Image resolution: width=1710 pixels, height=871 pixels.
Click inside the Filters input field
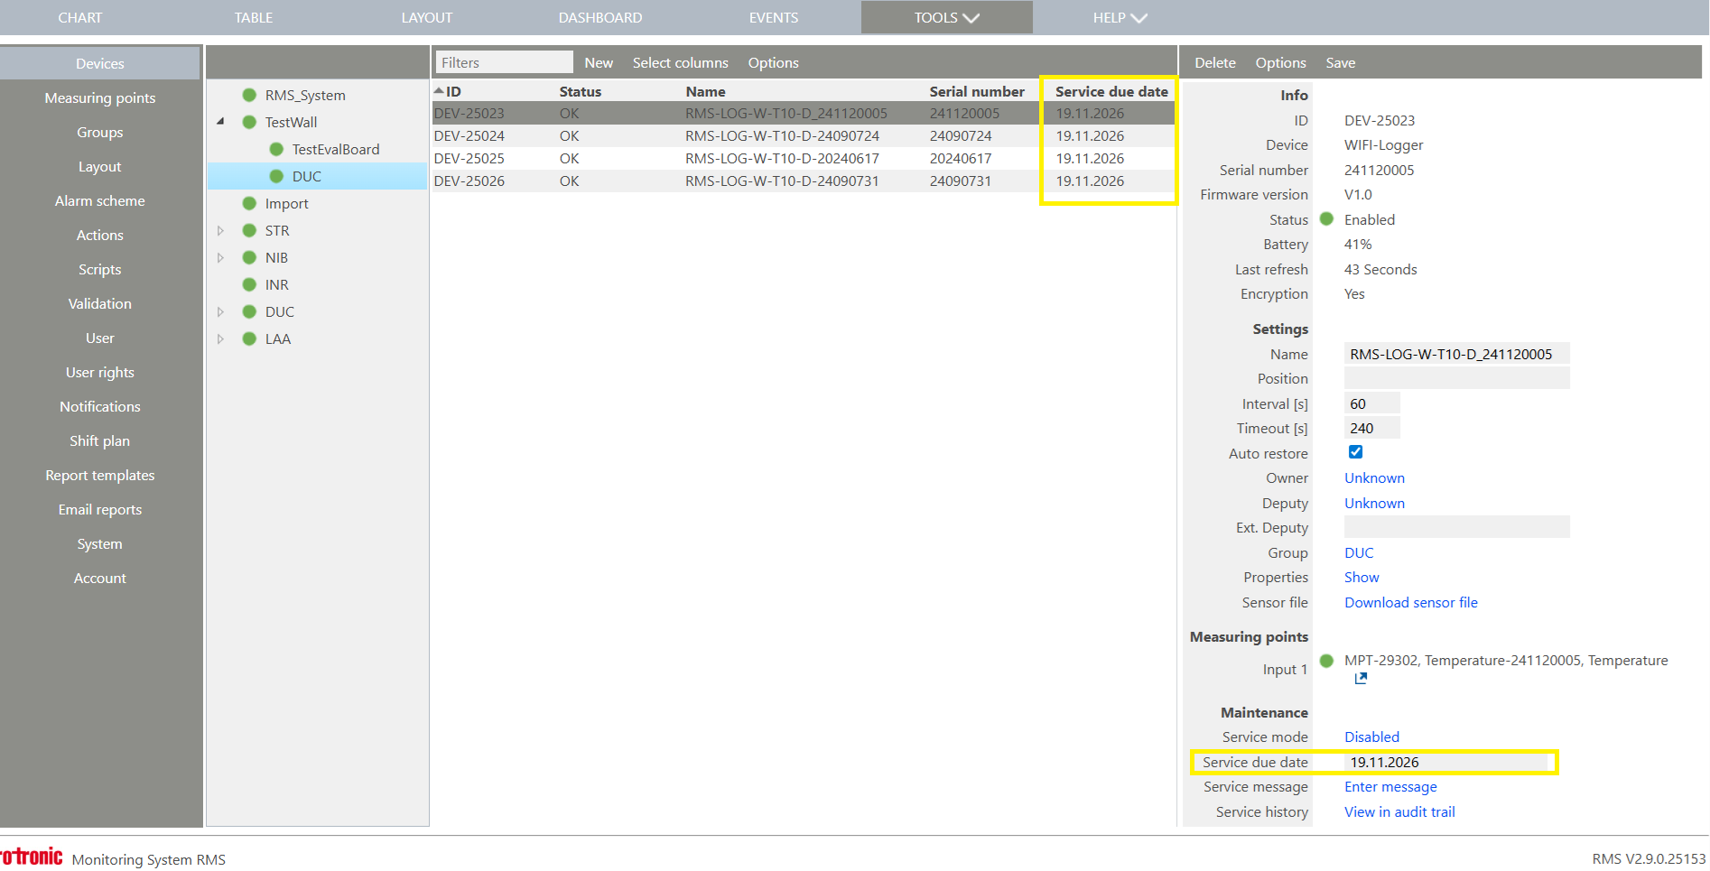click(503, 61)
